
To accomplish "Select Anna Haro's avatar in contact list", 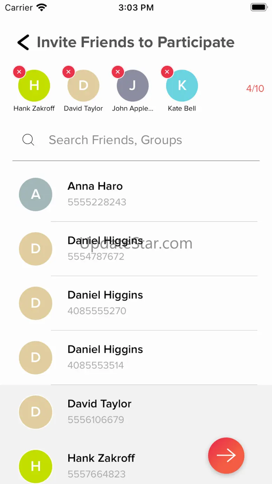I will point(36,194).
